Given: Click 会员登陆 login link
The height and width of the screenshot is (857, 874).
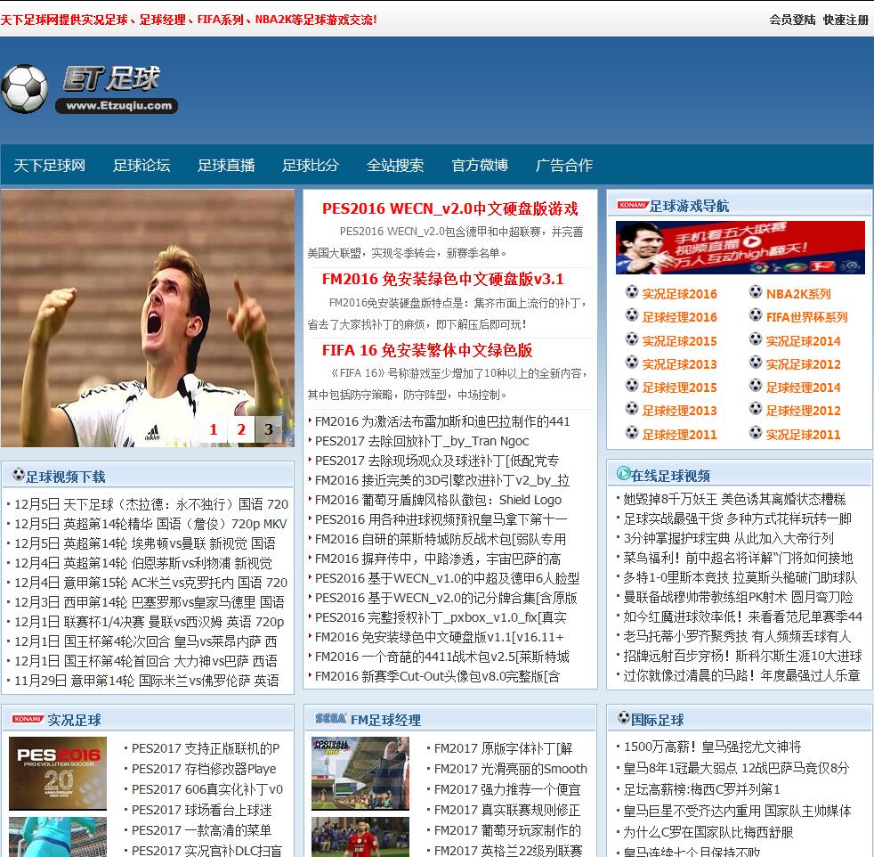Looking at the screenshot, I should pyautogui.click(x=792, y=20).
